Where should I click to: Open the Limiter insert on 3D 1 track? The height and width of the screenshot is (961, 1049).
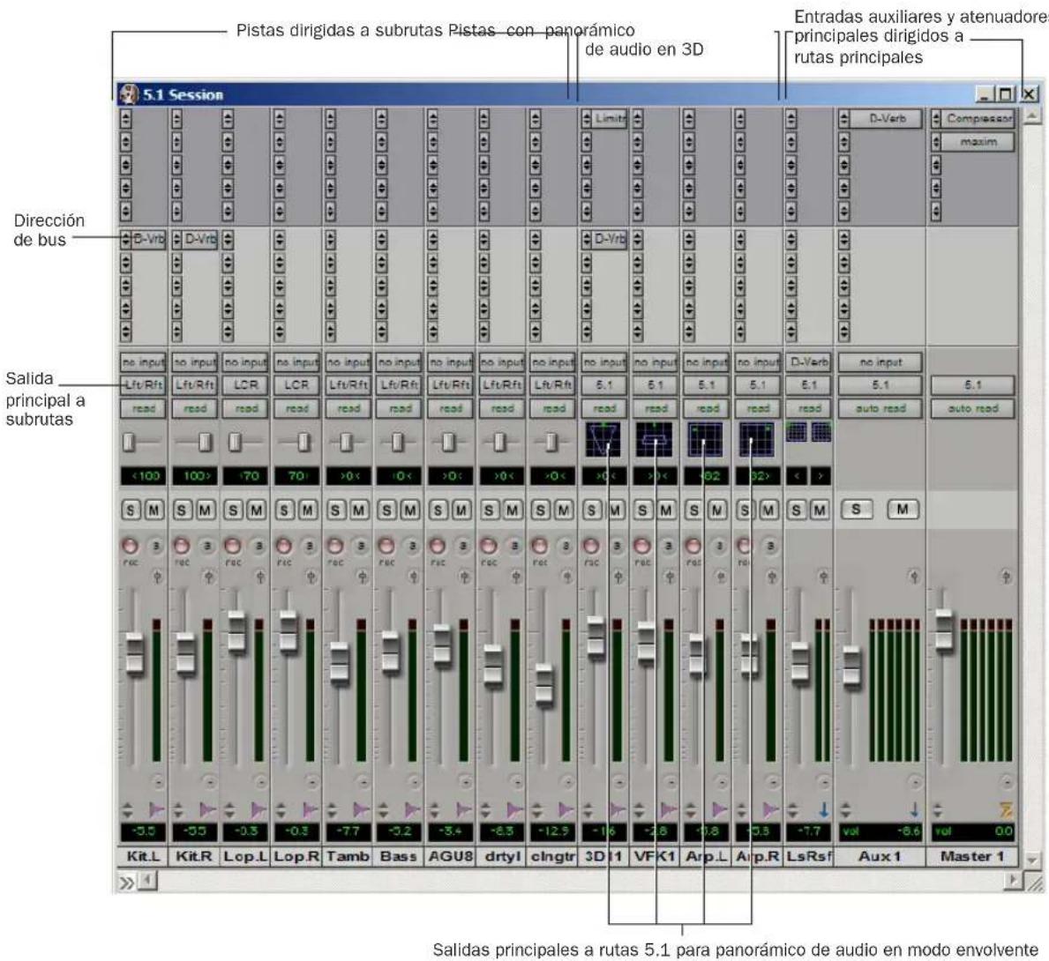611,119
